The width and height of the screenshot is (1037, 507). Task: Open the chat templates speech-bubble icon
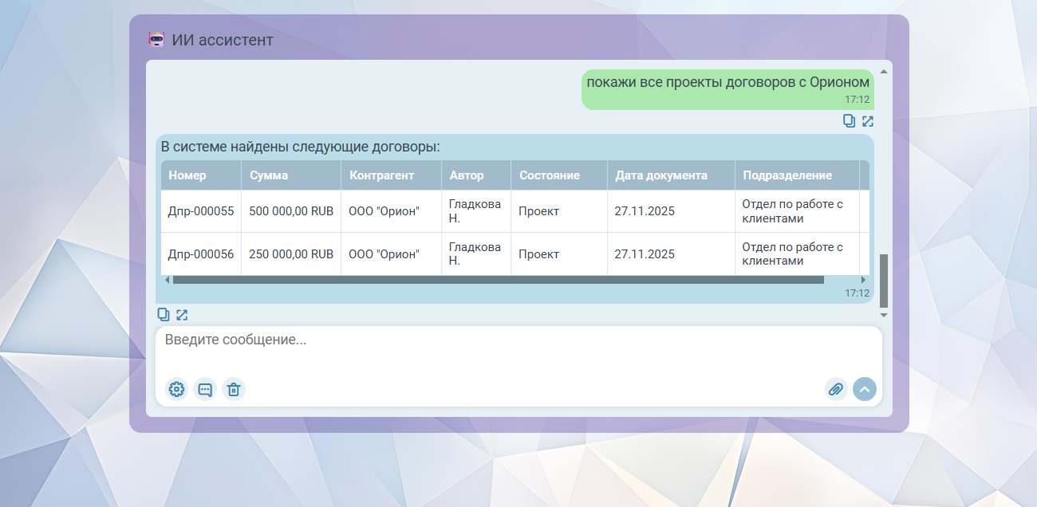(x=205, y=389)
